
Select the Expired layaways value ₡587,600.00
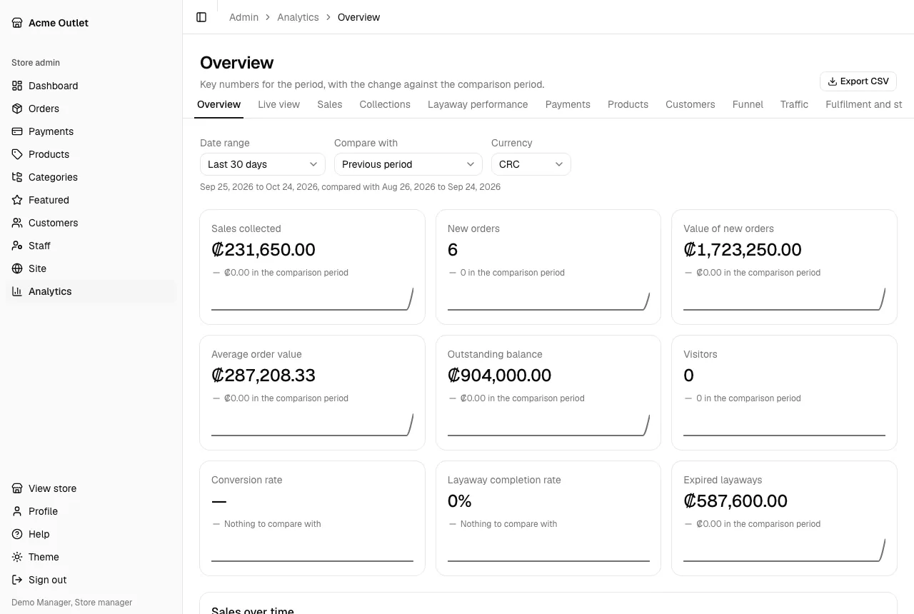coord(735,501)
